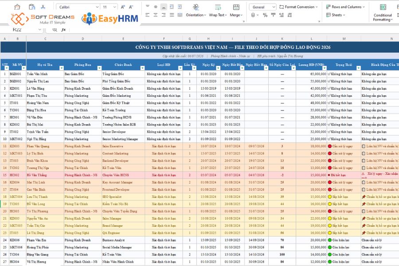Image resolution: width=399 pixels, height=266 pixels.
Task: Open filter dropdown for Loại HĐ column
Action: 180,68
